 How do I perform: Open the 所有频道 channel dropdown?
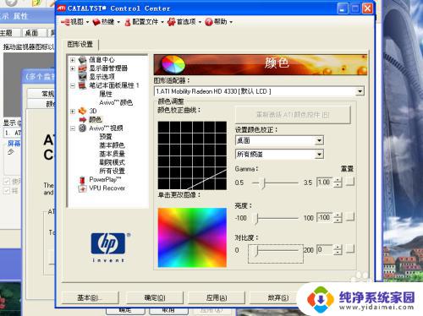(x=319, y=154)
